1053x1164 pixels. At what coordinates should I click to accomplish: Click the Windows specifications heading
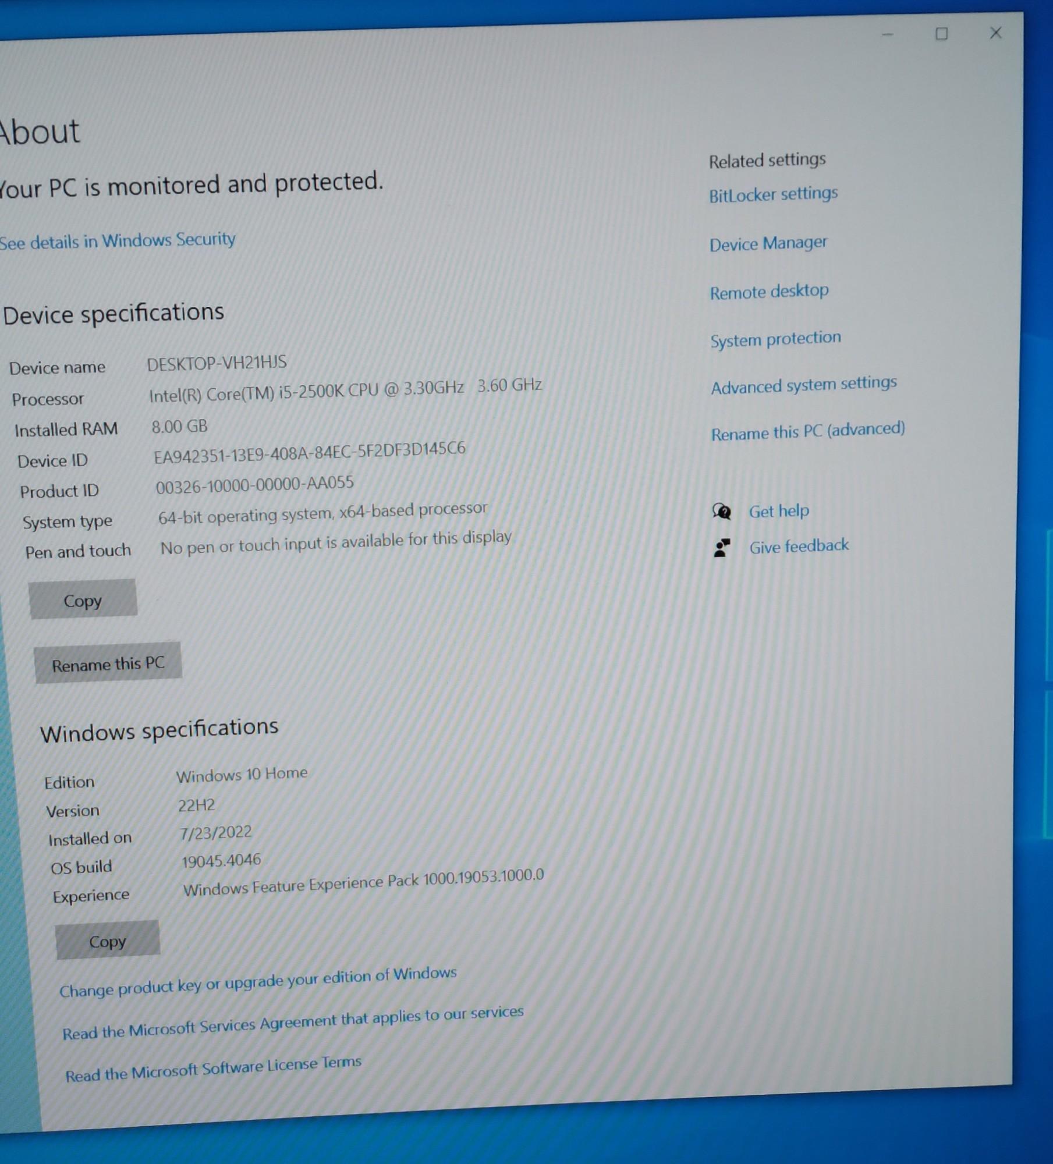[159, 730]
